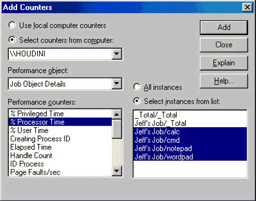Click the Explain button

[x=224, y=63]
